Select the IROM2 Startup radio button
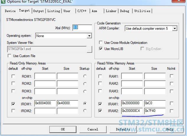The image size is (187, 136). (85, 111)
